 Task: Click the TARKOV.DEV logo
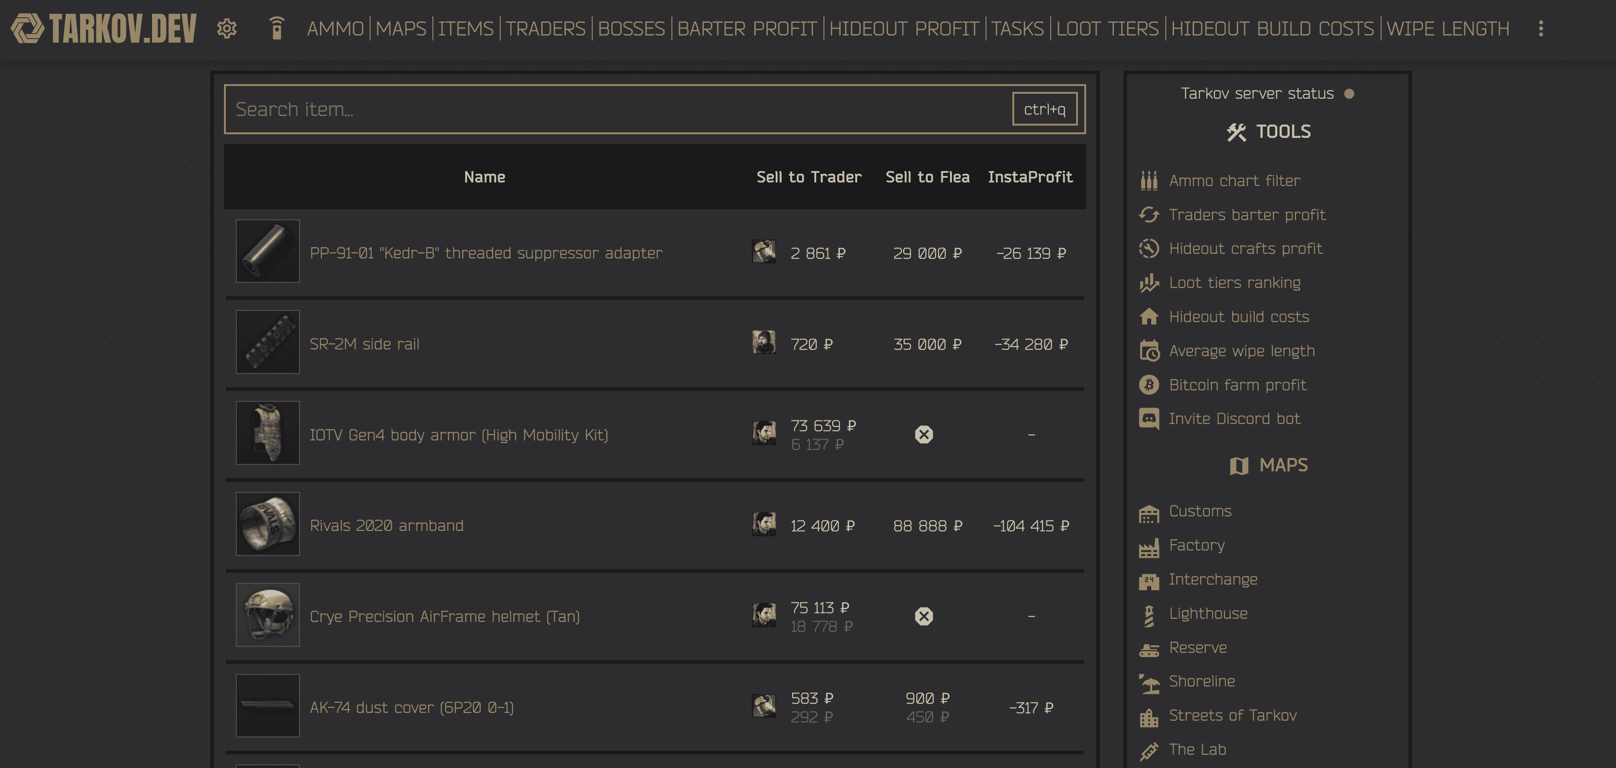pyautogui.click(x=104, y=29)
